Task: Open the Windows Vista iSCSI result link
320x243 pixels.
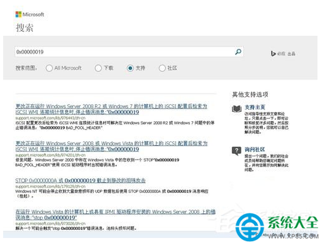Action: [111, 146]
